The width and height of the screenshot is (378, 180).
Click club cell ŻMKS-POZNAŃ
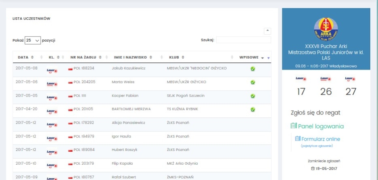180,177
